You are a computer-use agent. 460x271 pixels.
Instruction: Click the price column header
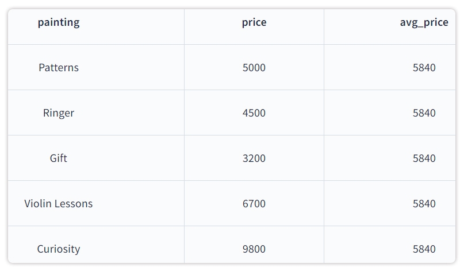254,23
